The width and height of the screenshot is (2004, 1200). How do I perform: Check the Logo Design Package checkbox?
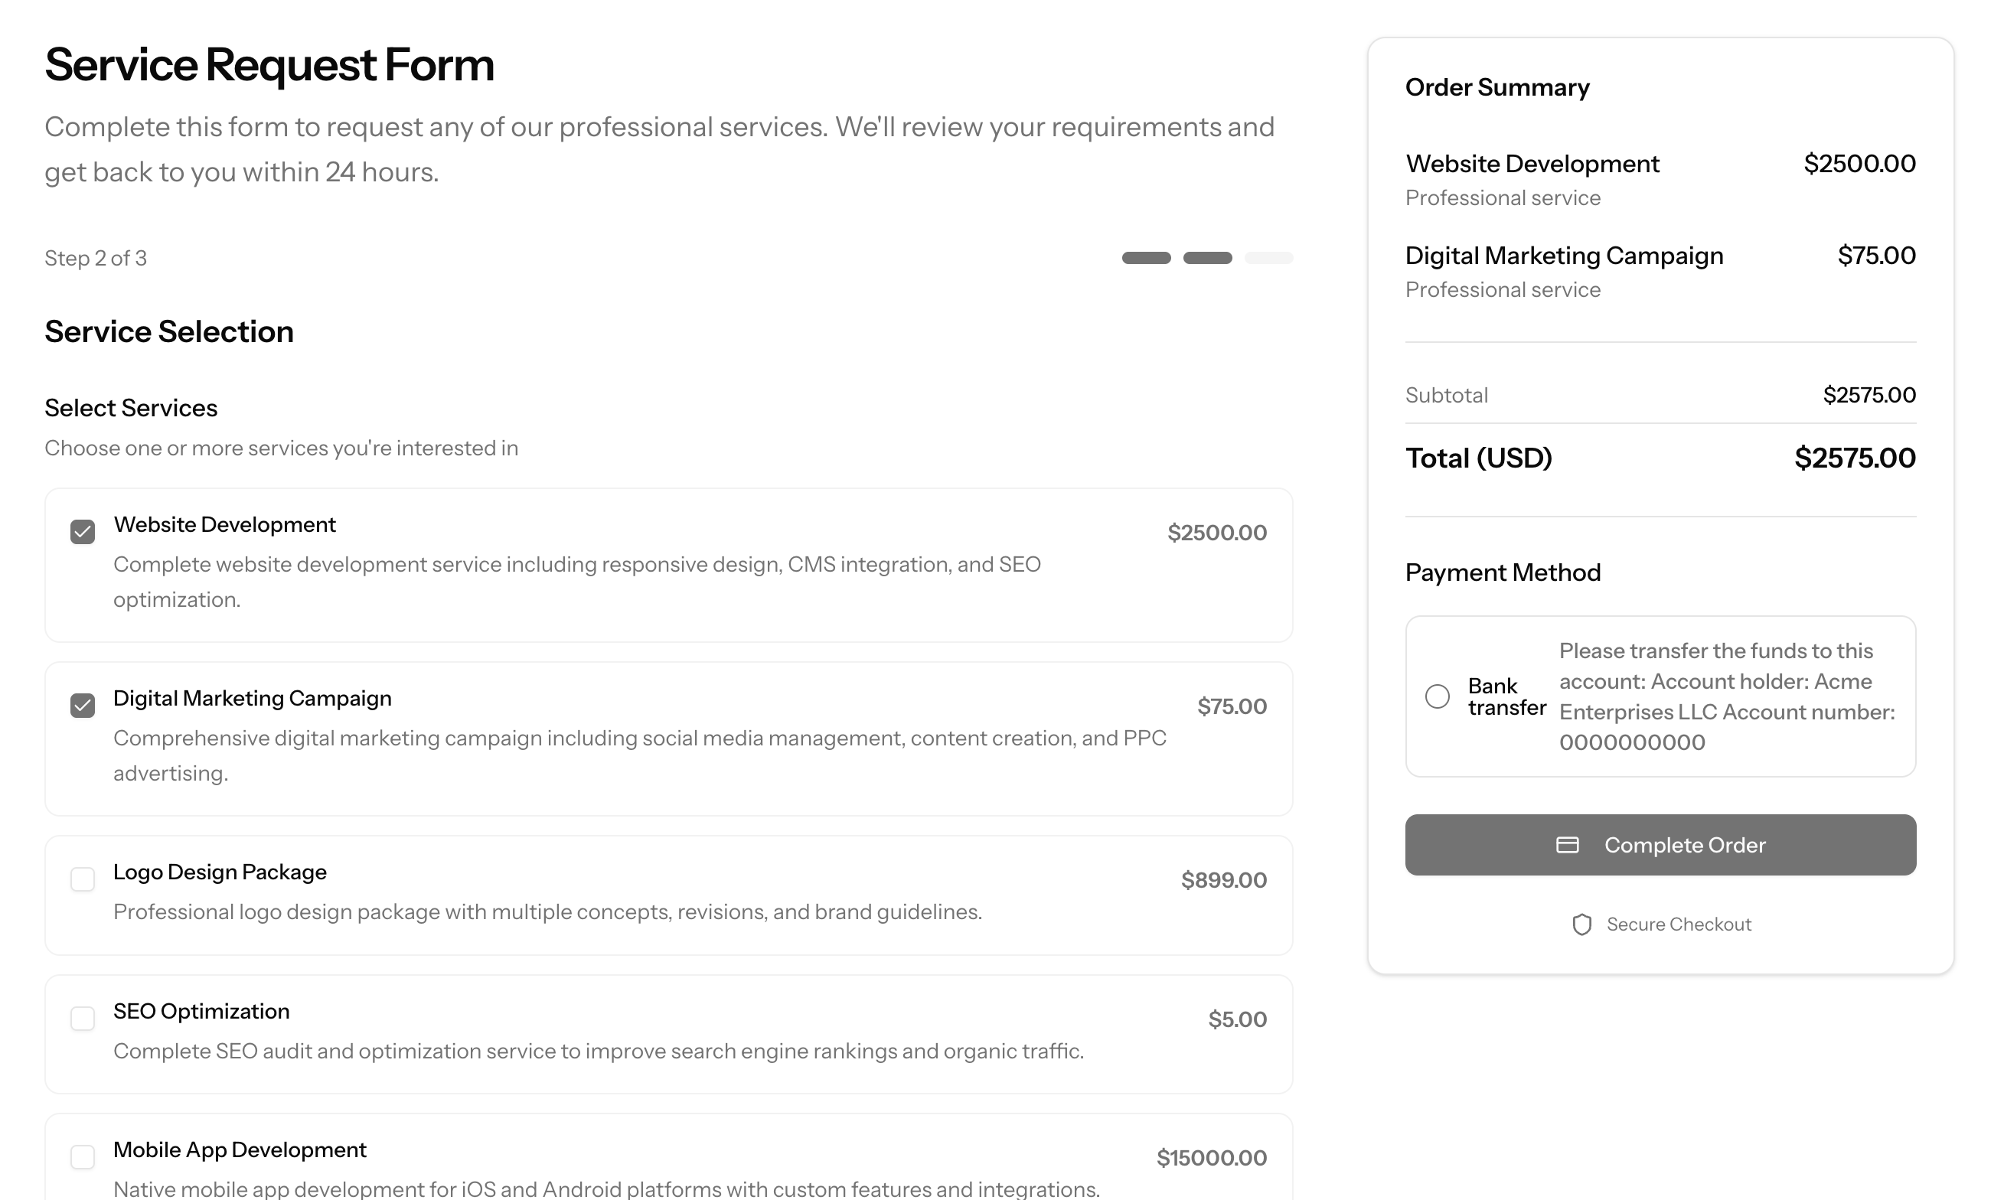click(x=83, y=879)
